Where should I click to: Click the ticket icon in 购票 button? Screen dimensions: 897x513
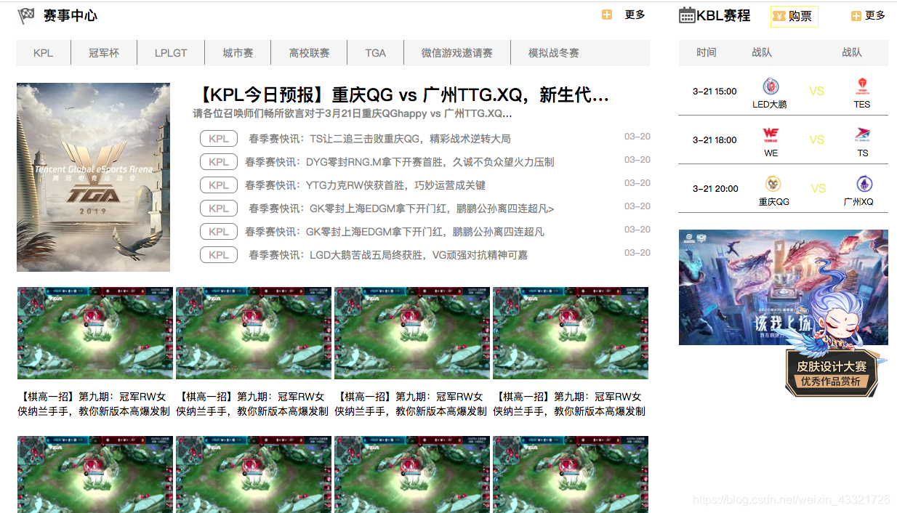click(779, 16)
